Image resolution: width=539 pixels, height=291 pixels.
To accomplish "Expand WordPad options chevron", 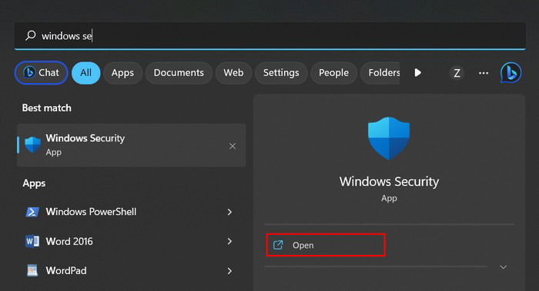I will click(x=229, y=271).
